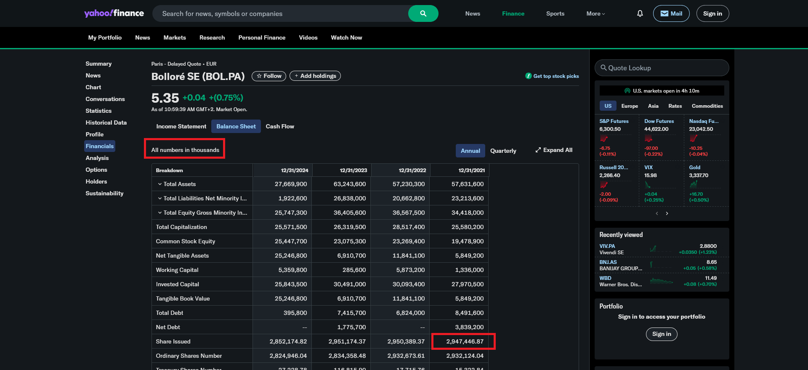
Task: Click the Yahoo Finance logo
Action: pos(114,13)
